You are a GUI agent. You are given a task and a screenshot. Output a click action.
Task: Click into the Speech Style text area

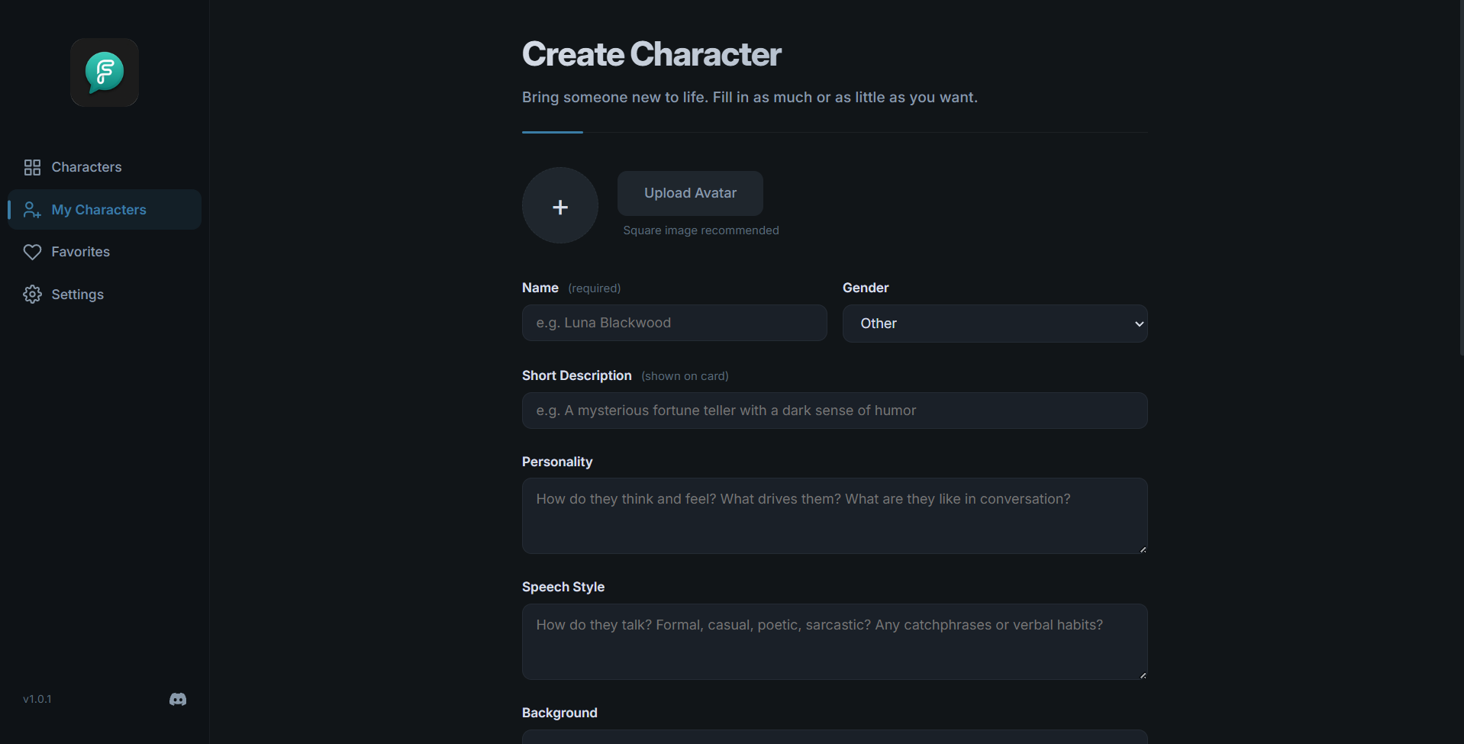point(834,642)
